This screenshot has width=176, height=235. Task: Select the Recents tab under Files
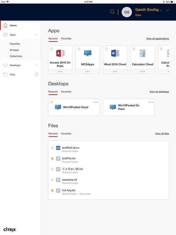[x=53, y=133]
